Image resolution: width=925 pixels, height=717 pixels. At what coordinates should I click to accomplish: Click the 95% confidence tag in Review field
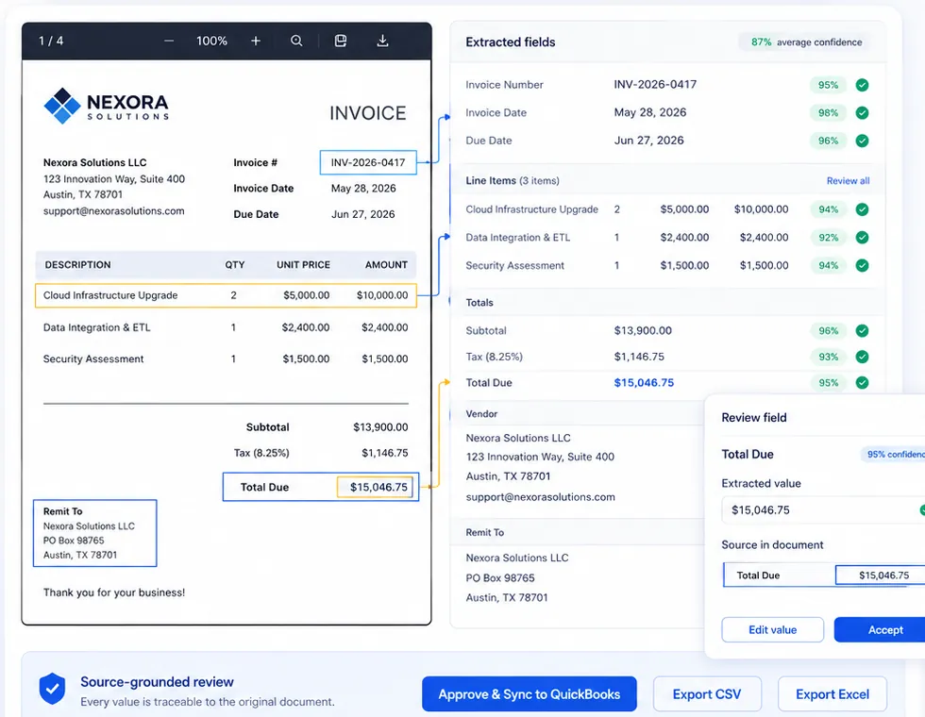[x=893, y=454]
